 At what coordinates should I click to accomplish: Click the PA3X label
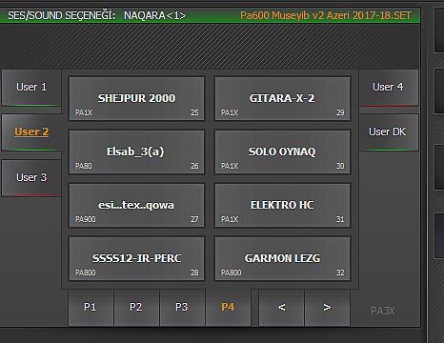(383, 311)
